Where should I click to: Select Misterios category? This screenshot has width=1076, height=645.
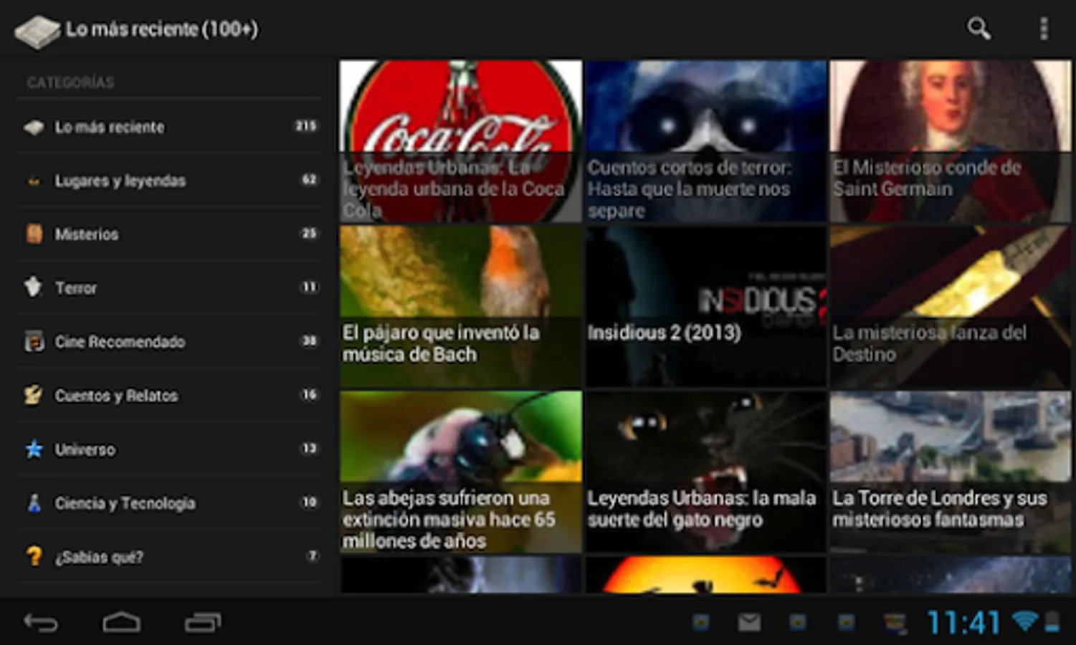[x=169, y=234]
